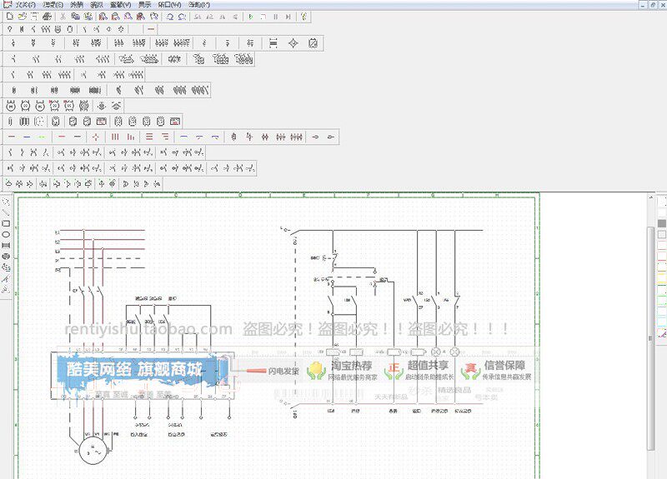Pick the green dashed wire tool

(41, 137)
